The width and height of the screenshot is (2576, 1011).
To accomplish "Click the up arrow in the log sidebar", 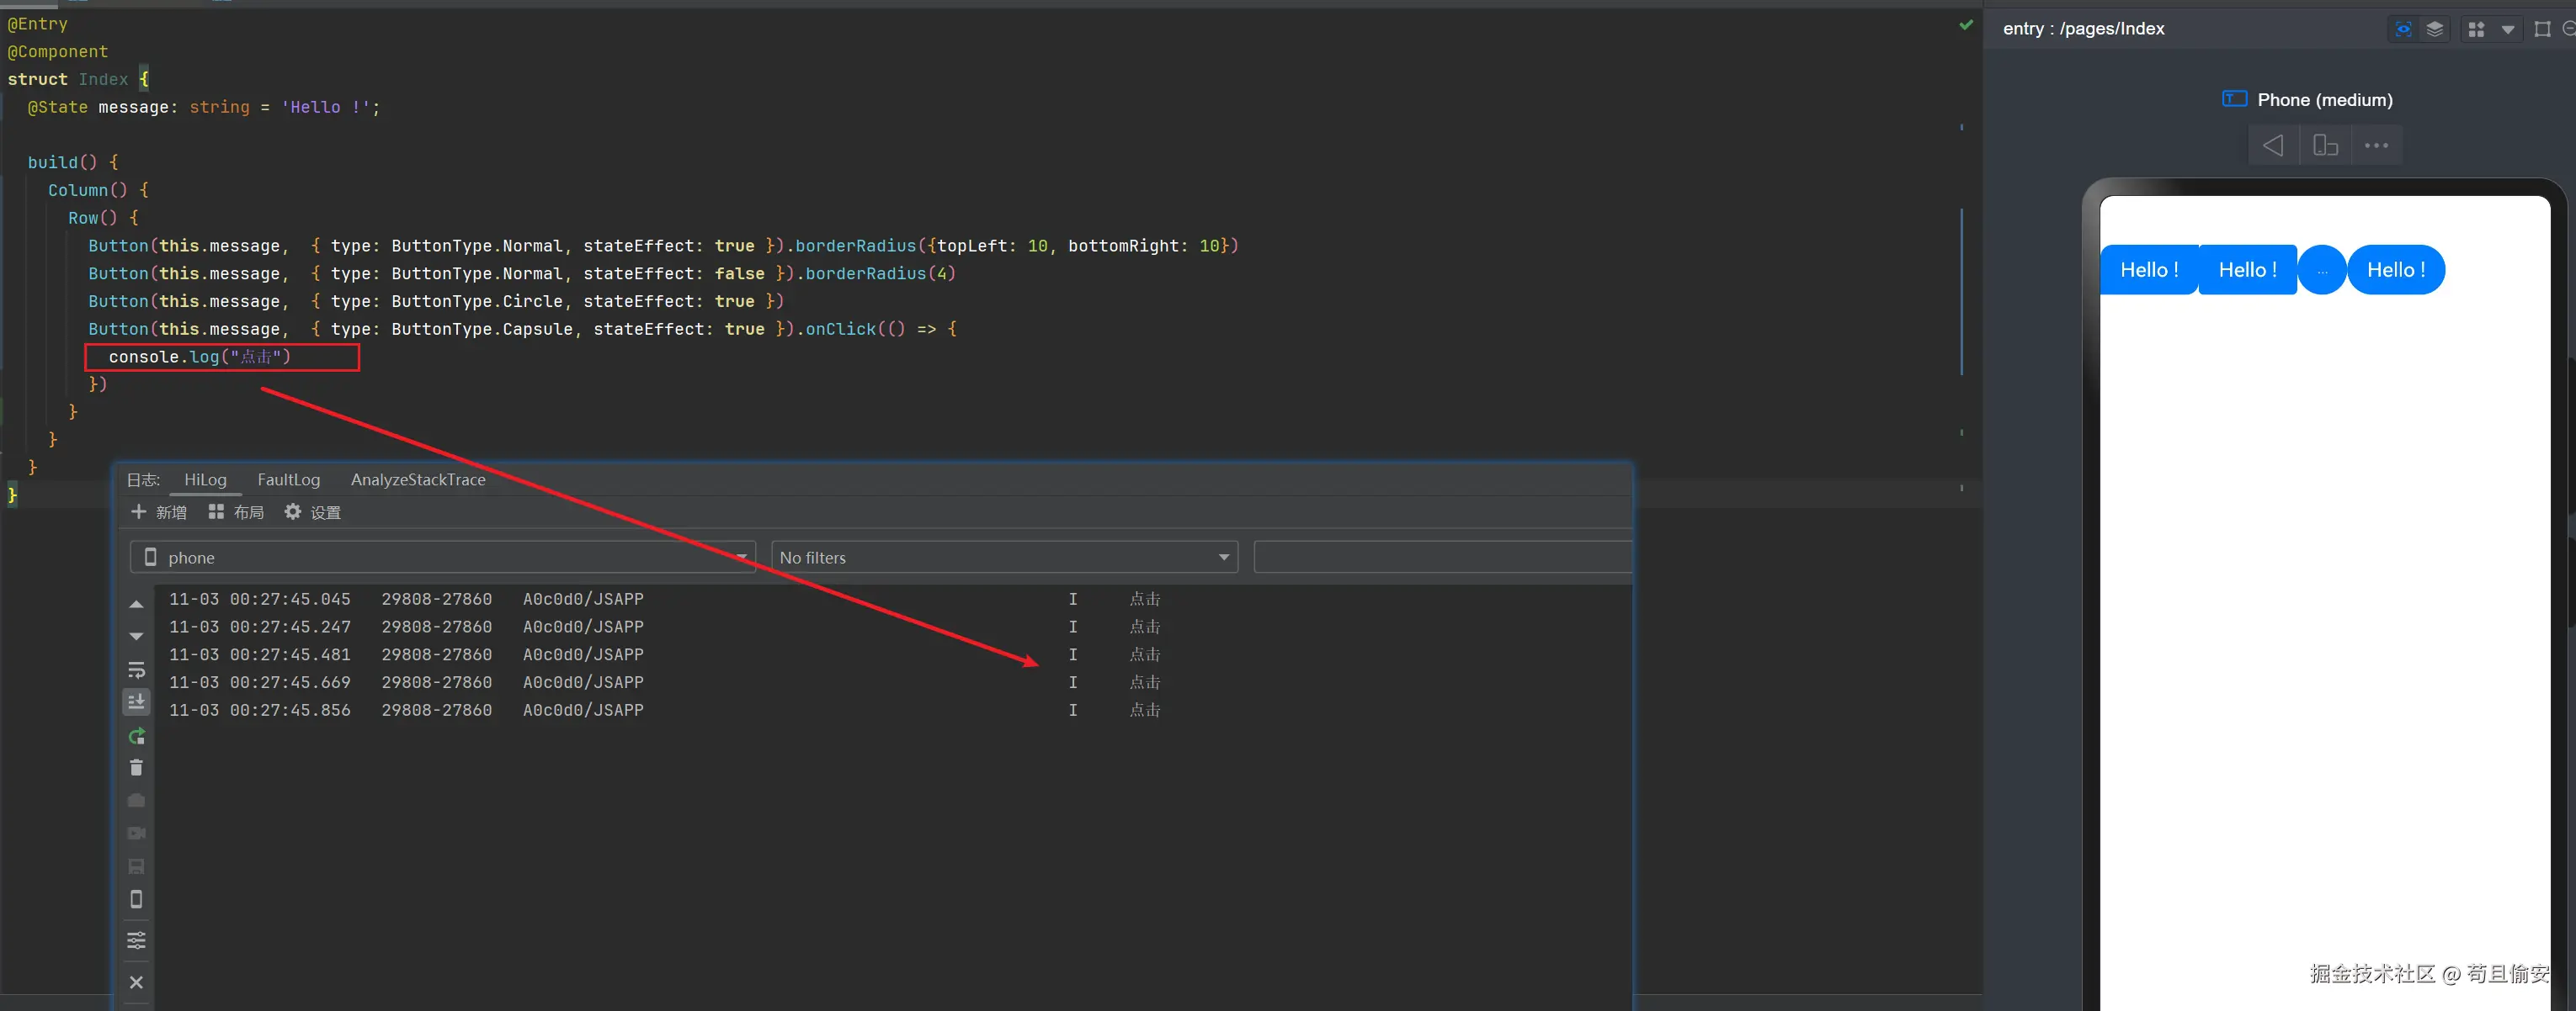I will (x=137, y=605).
